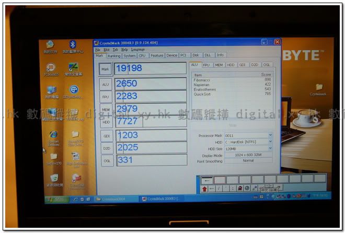Select the Napierian row in the score list

click(232, 85)
